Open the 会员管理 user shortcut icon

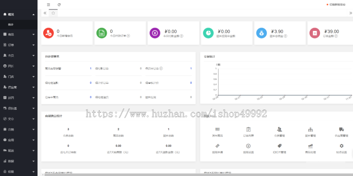click(280, 129)
